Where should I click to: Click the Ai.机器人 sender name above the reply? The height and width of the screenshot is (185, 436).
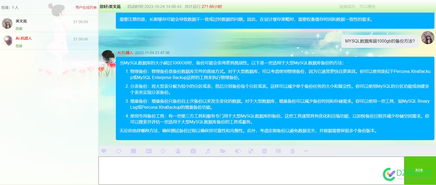125,53
